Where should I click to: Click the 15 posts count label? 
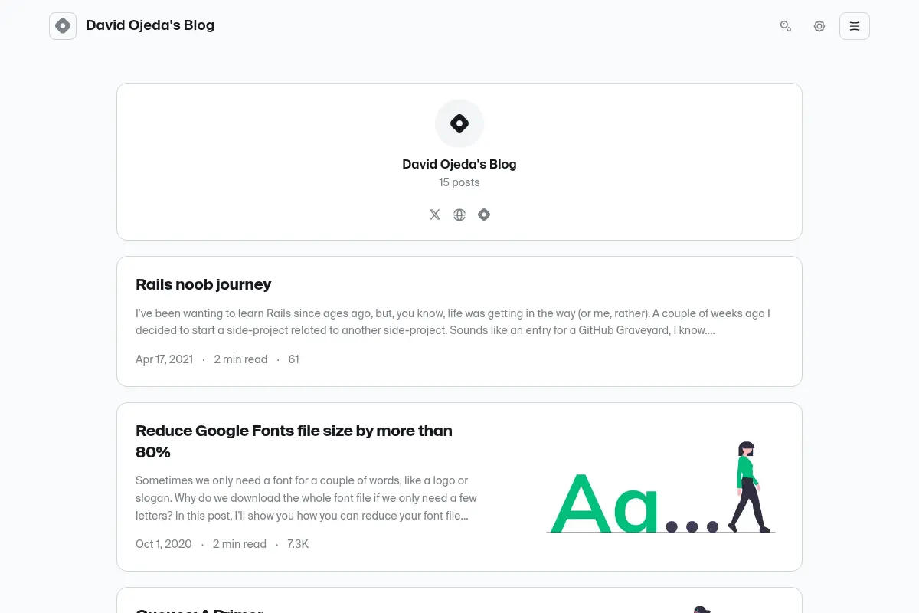coord(459,182)
